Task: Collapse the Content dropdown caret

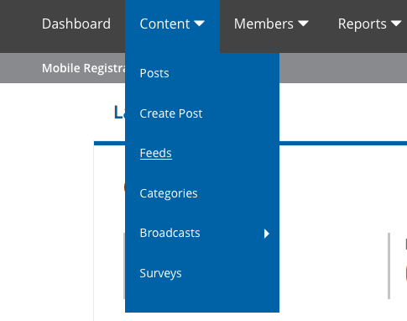Action: click(199, 24)
